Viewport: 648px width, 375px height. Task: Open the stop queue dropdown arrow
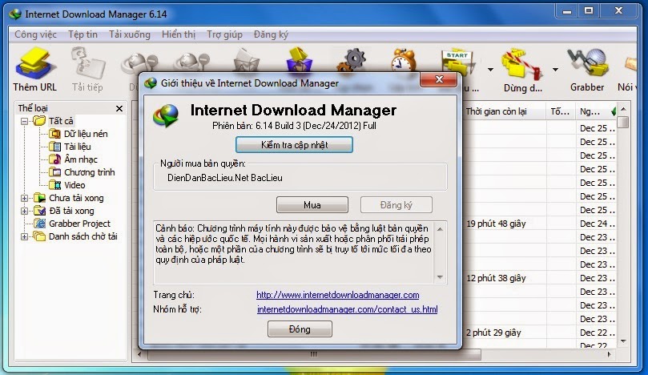(x=555, y=70)
